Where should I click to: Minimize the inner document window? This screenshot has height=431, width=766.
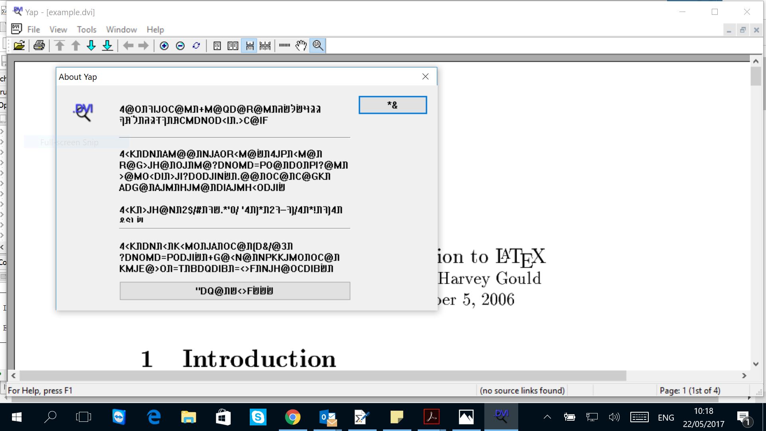click(729, 30)
